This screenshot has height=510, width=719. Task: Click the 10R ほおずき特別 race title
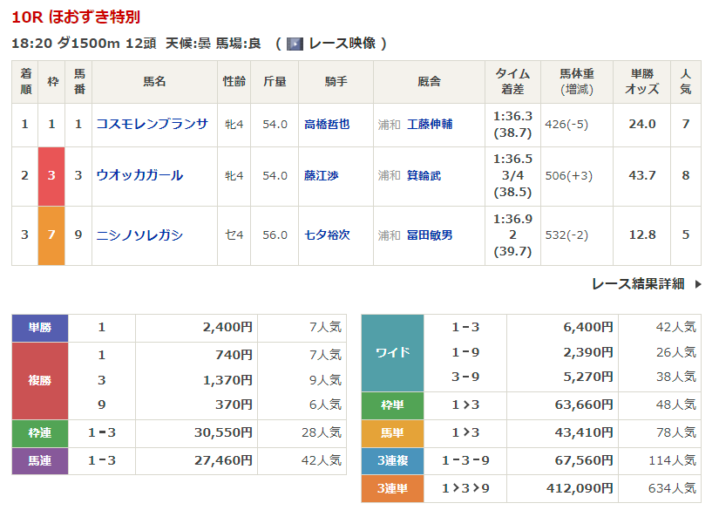point(76,17)
